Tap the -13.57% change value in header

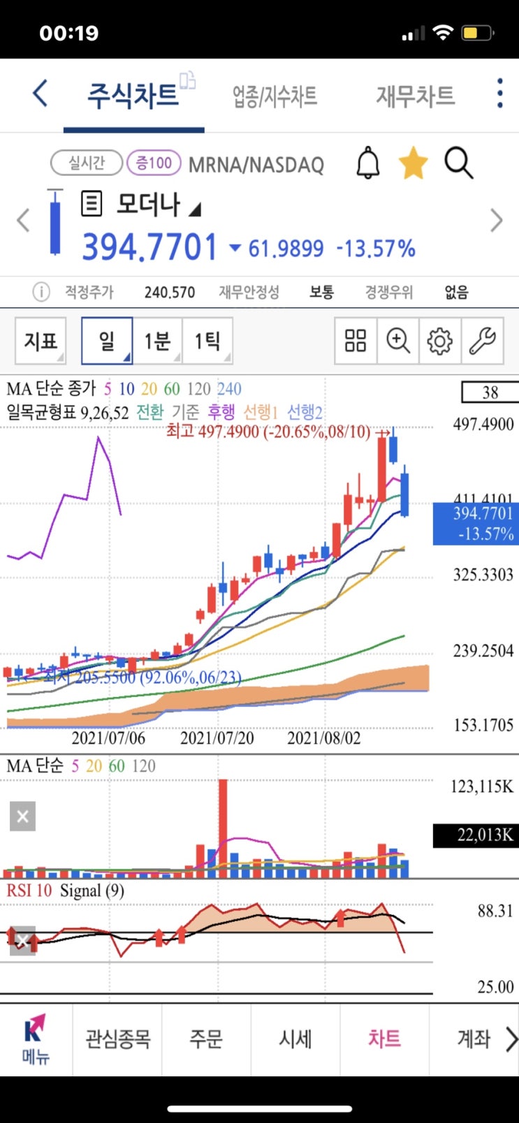[x=376, y=249]
